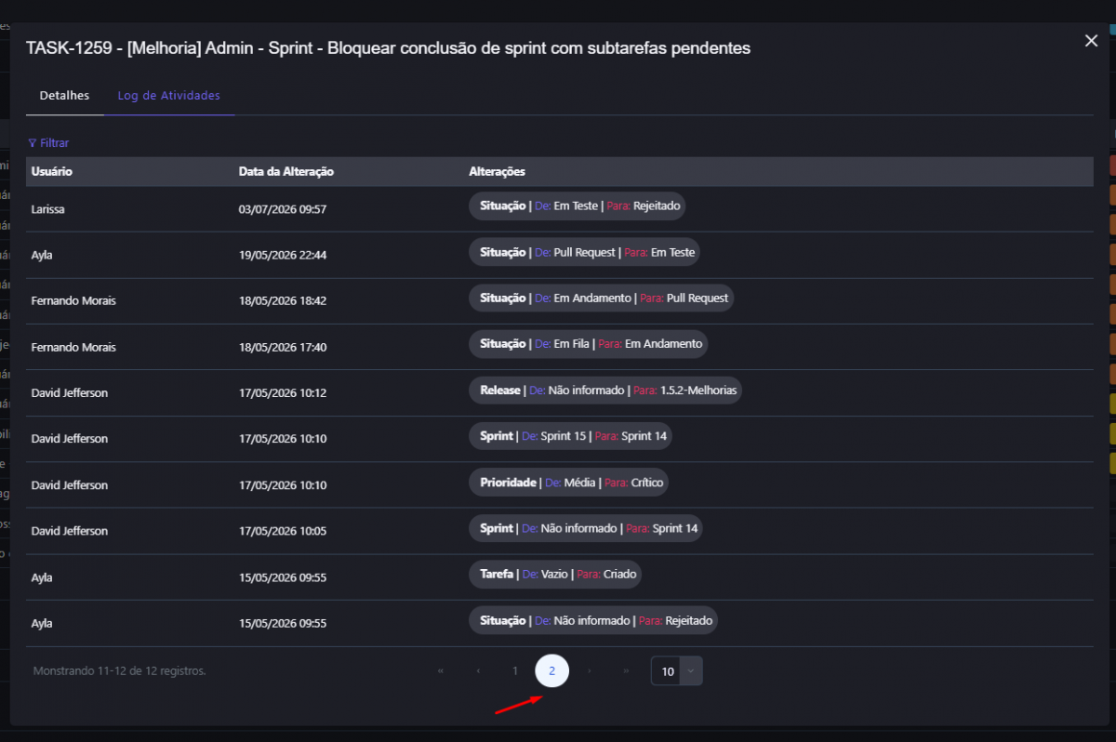
Task: Click change chip Em Fila to Em Andamento
Action: (589, 344)
